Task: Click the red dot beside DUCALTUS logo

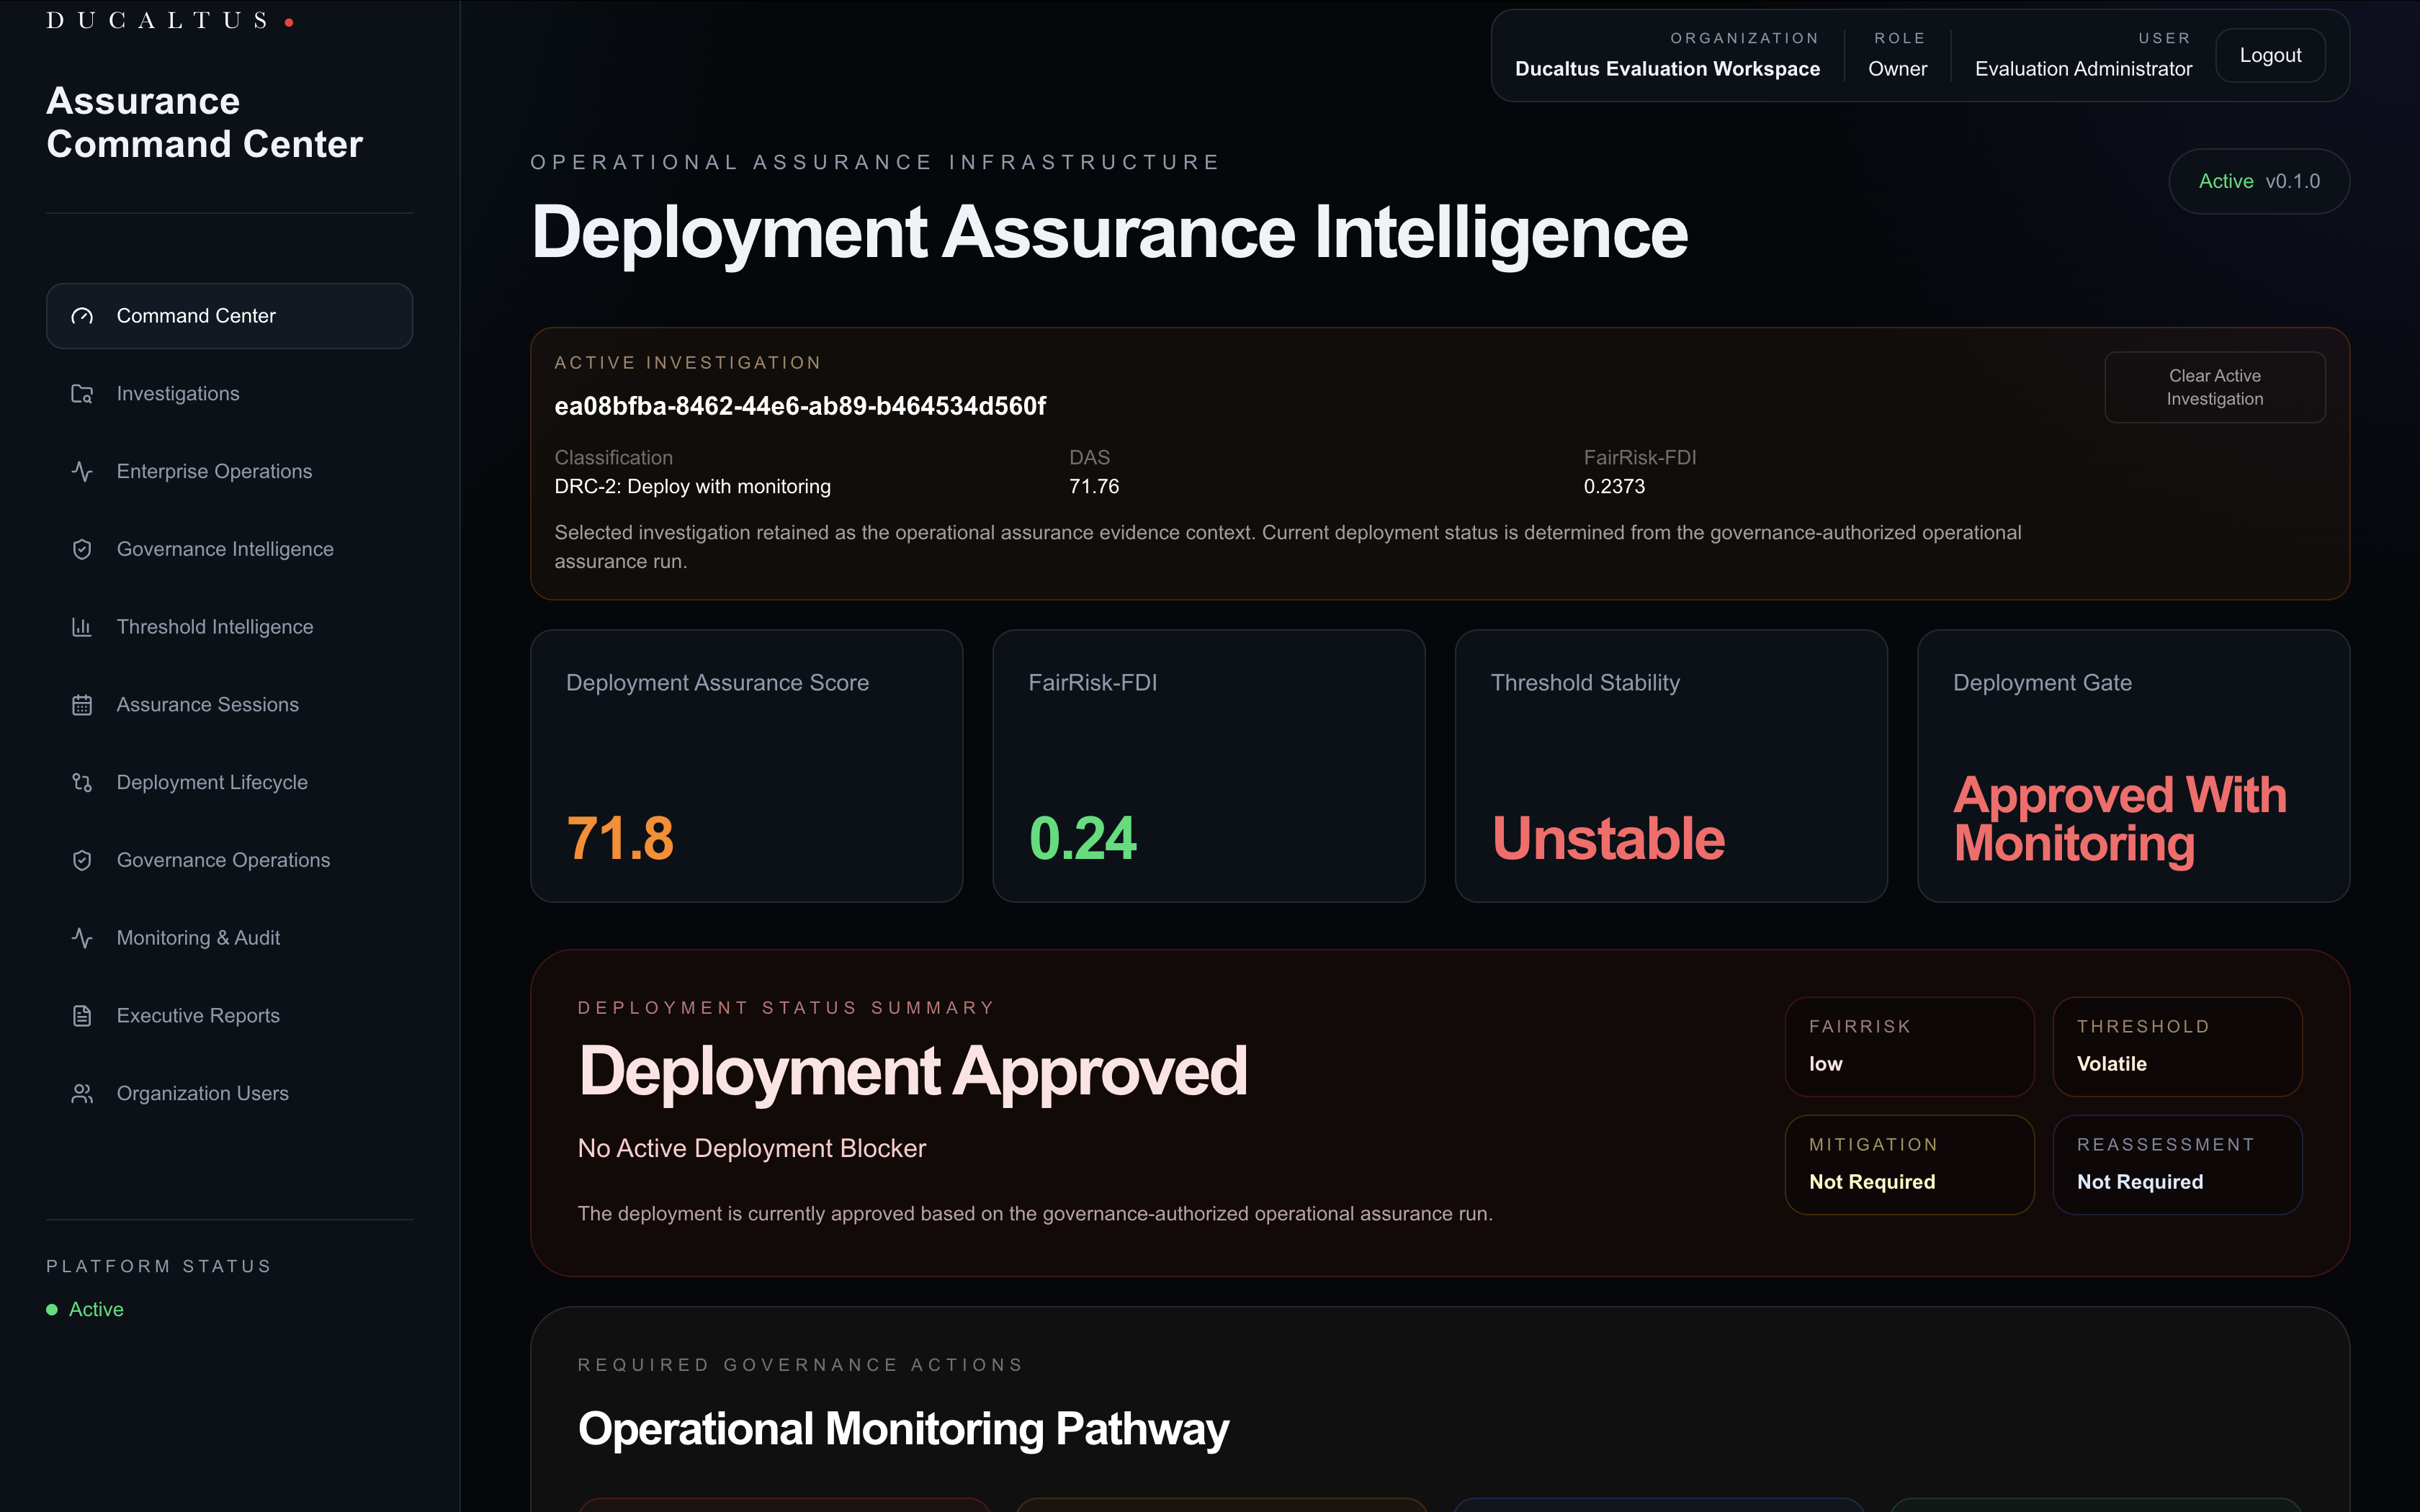Action: click(x=289, y=22)
